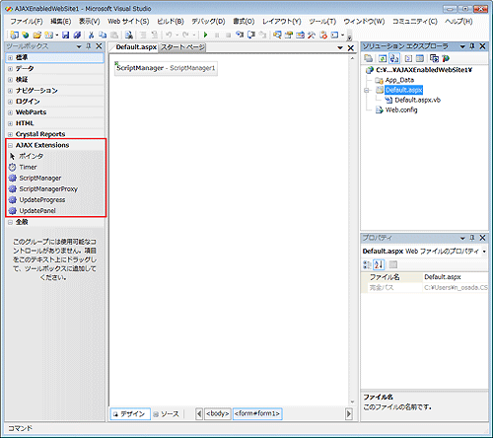Open the Properties object selector dropdown
The height and width of the screenshot is (438, 493).
coord(484,252)
